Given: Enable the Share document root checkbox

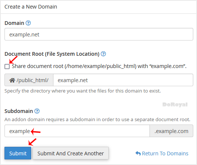Looking at the screenshot, I should (7, 67).
